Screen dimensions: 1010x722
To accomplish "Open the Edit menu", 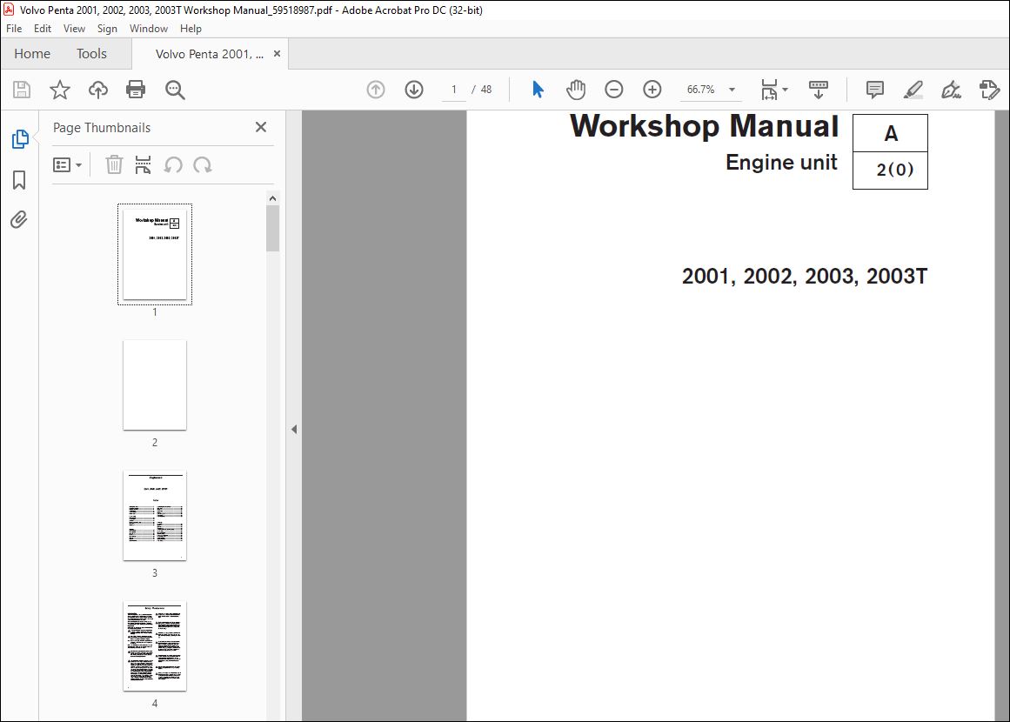I will point(43,29).
